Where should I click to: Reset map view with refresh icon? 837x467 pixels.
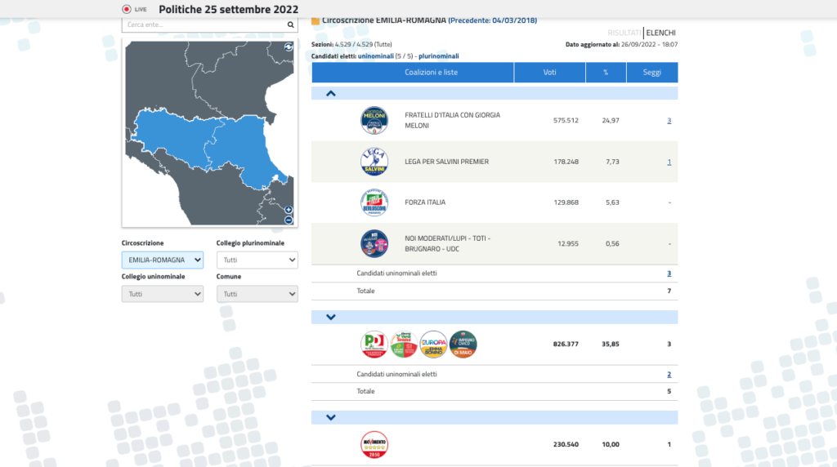289,47
